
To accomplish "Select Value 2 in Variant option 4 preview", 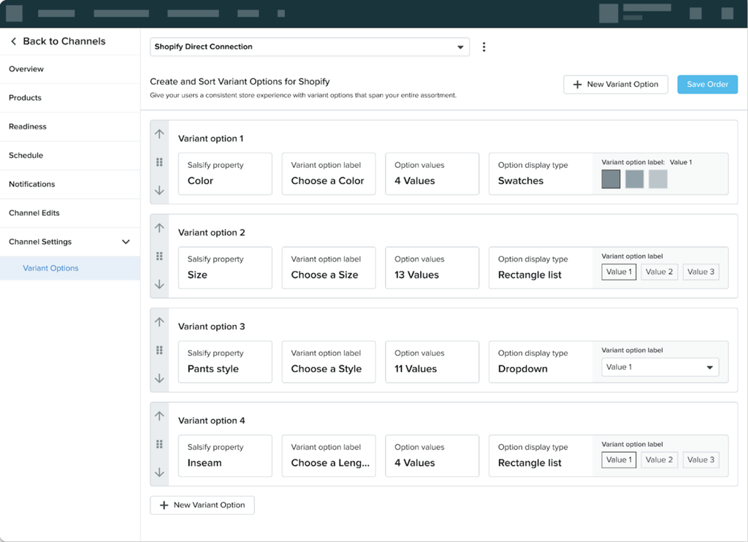I will 660,460.
